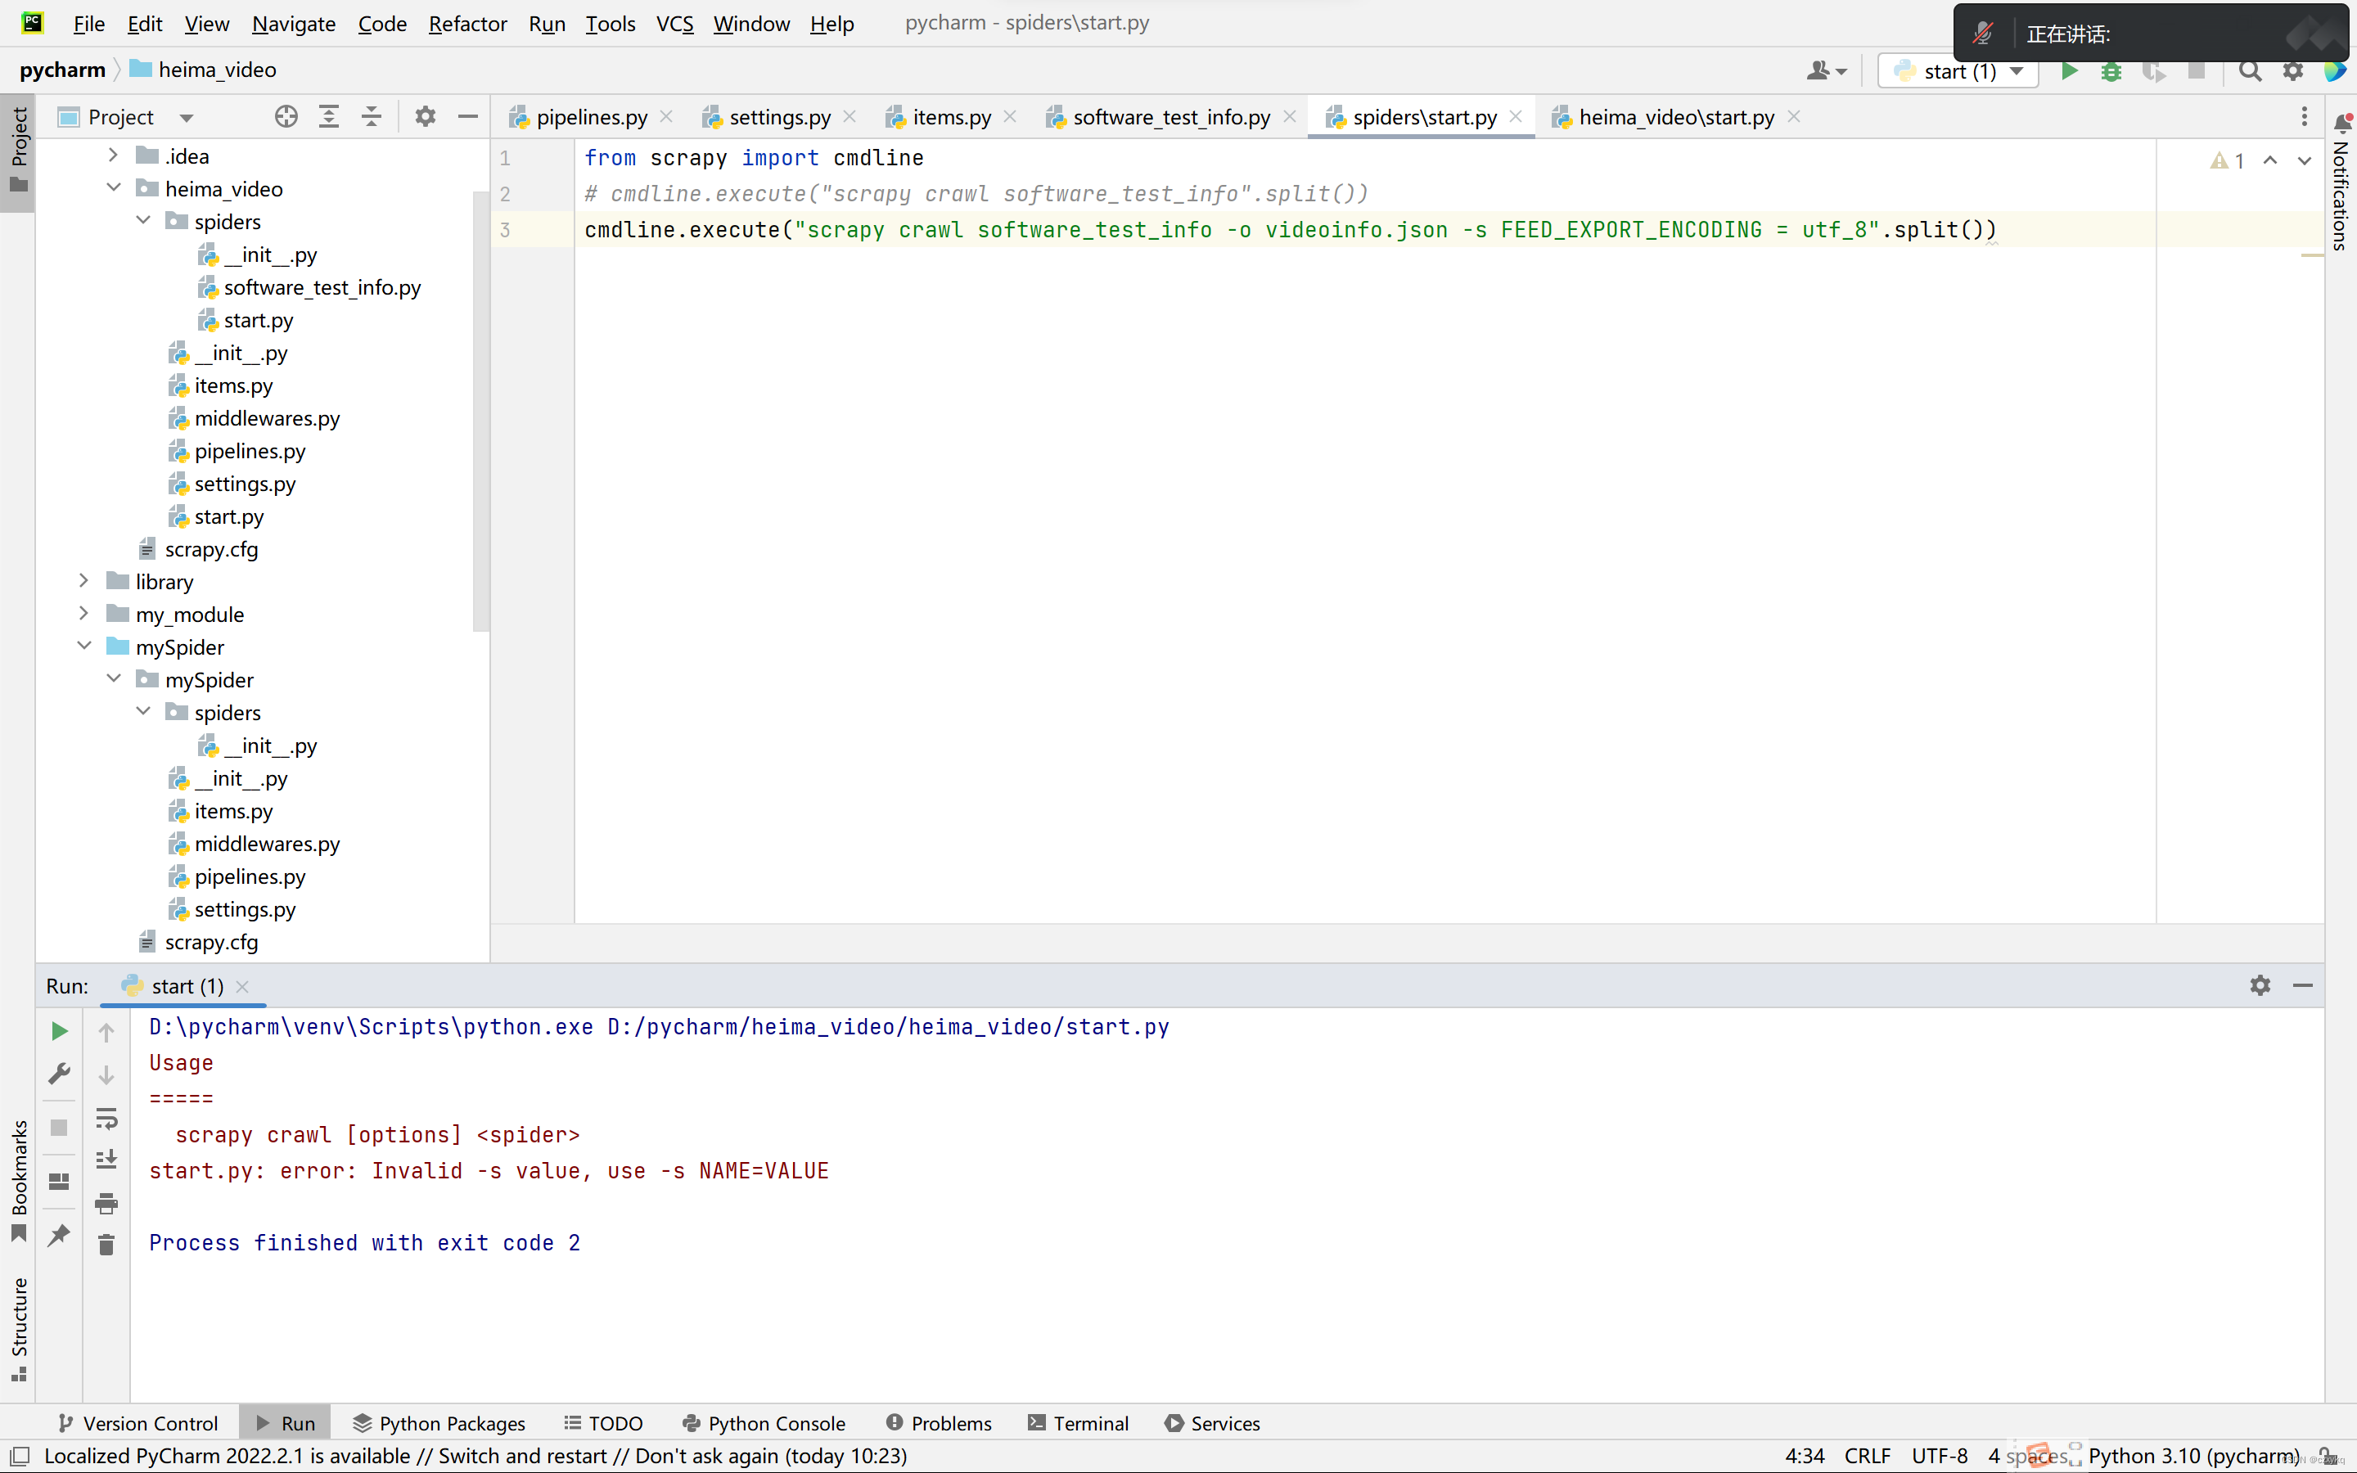Screen dimensions: 2357x1473
Task: Pin the Run tab with the pin icon
Action: coord(58,1237)
